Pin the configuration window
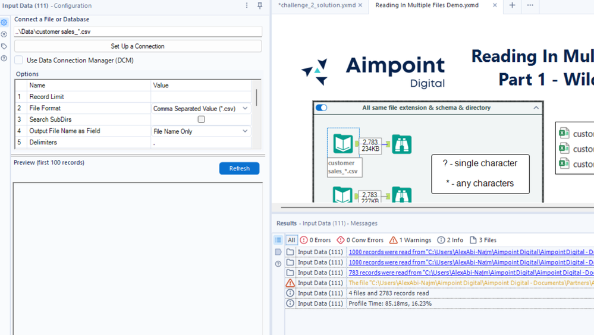Viewport: 594px width, 335px height. click(260, 5)
